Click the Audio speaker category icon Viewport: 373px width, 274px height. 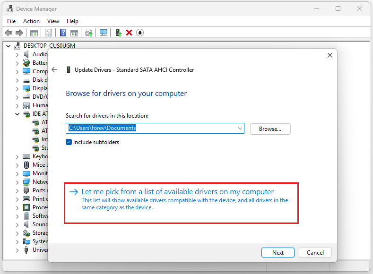[x=26, y=54]
